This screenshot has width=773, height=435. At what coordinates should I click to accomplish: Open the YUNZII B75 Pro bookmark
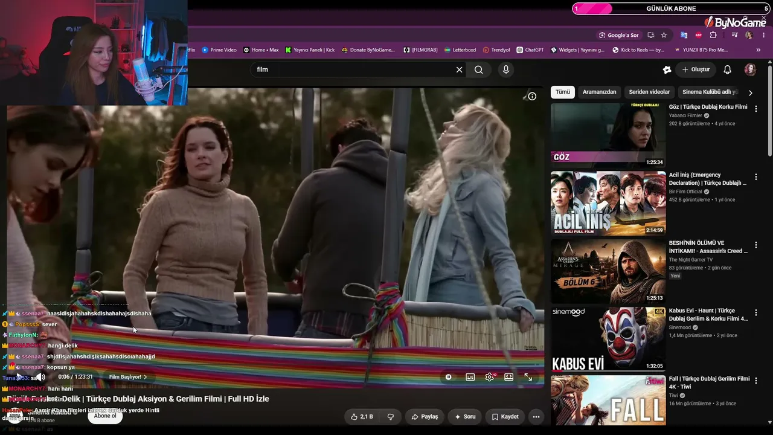click(x=701, y=50)
